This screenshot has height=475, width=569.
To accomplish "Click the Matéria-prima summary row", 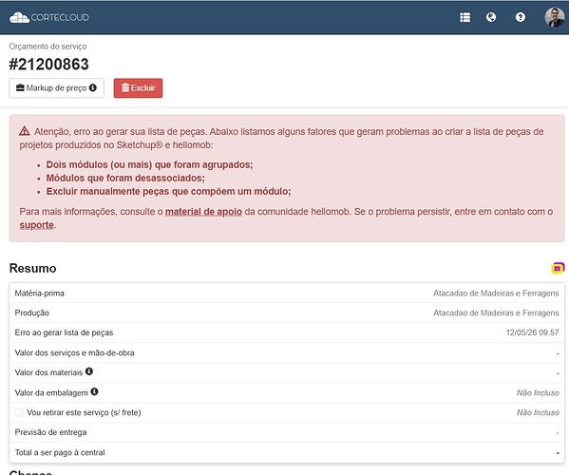I will (287, 294).
